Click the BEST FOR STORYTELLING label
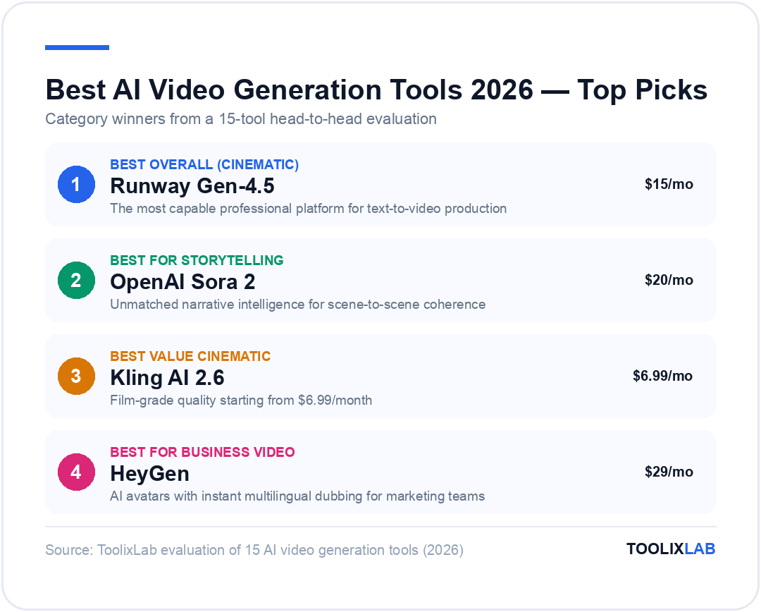The height and width of the screenshot is (612, 761). pyautogui.click(x=197, y=260)
